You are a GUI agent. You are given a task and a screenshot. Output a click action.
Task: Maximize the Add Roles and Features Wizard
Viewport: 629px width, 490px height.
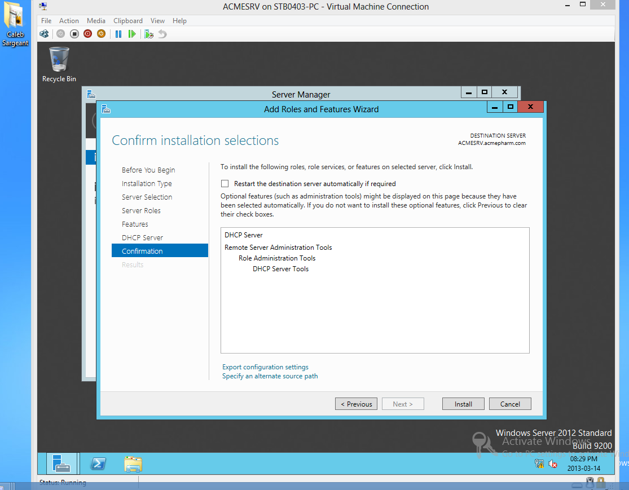[x=511, y=107]
